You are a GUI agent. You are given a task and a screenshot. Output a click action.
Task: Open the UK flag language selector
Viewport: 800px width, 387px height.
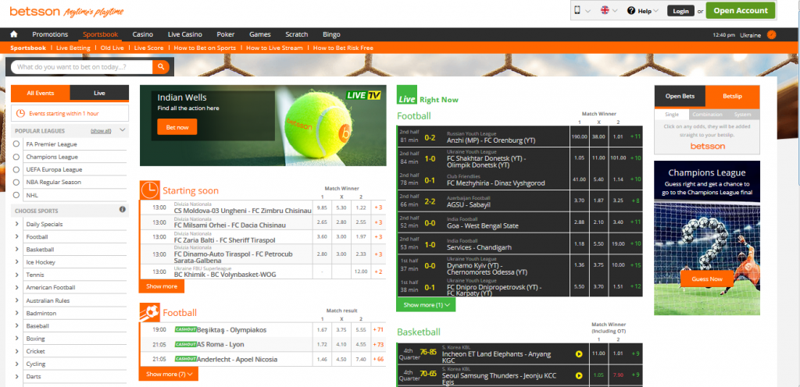click(605, 10)
